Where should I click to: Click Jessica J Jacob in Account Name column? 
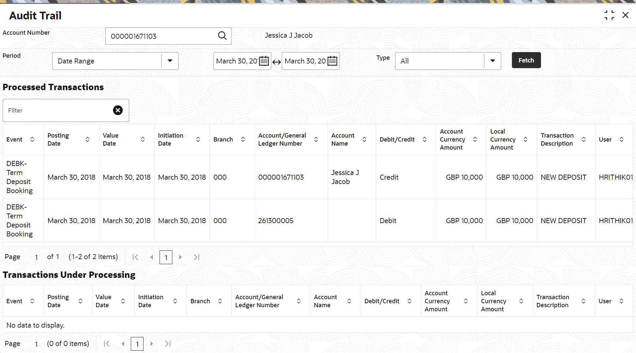tap(345, 177)
